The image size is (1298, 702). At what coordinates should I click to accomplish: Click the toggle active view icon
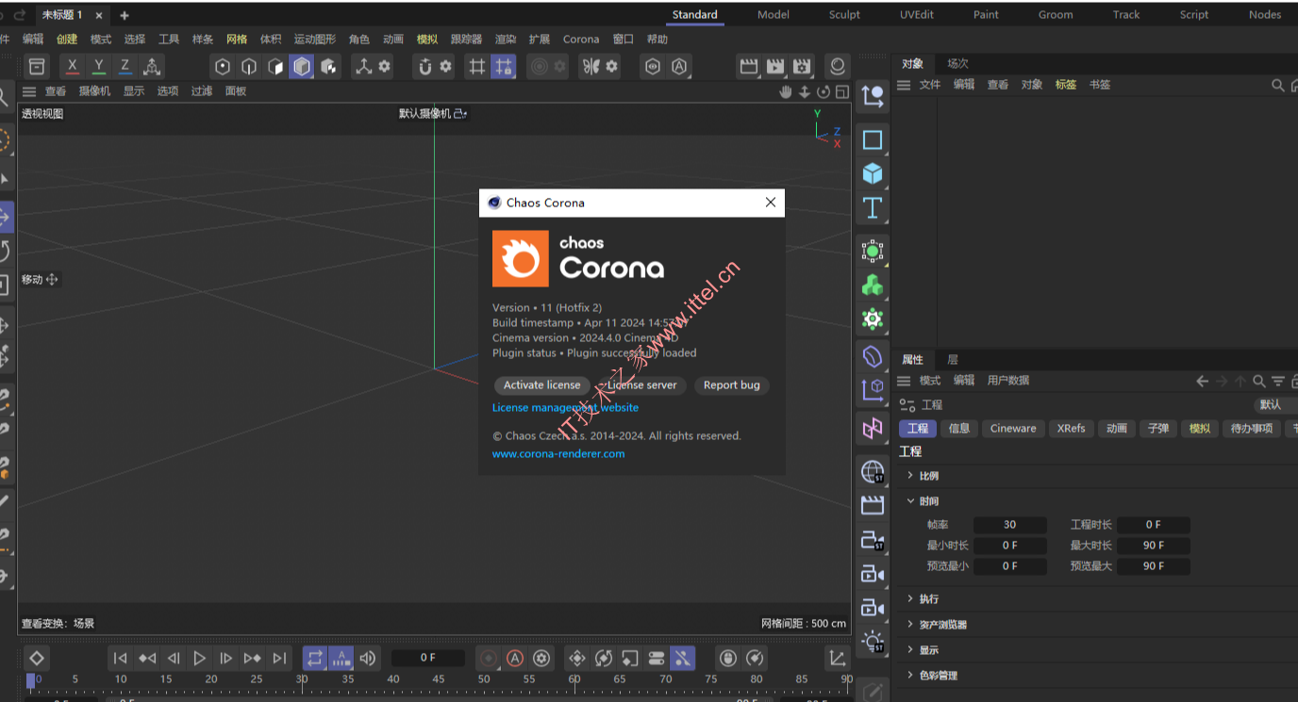(x=842, y=91)
